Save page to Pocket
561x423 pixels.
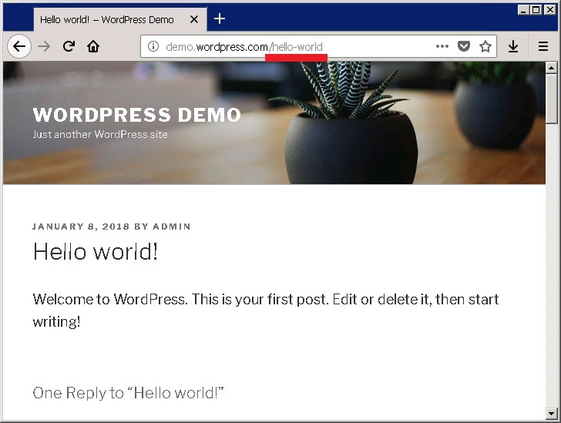[464, 46]
